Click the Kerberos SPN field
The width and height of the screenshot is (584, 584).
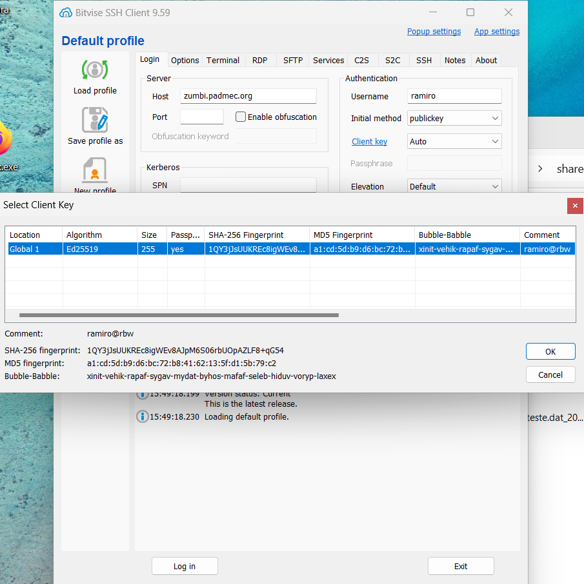pyautogui.click(x=248, y=185)
